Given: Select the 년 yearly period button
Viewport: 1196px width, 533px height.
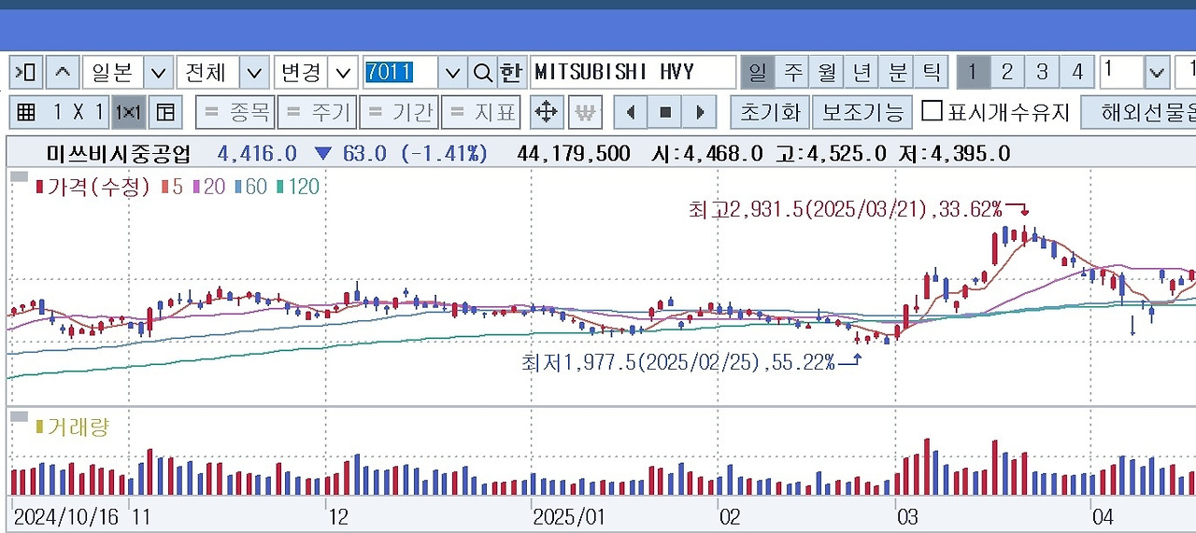Looking at the screenshot, I should point(861,72).
